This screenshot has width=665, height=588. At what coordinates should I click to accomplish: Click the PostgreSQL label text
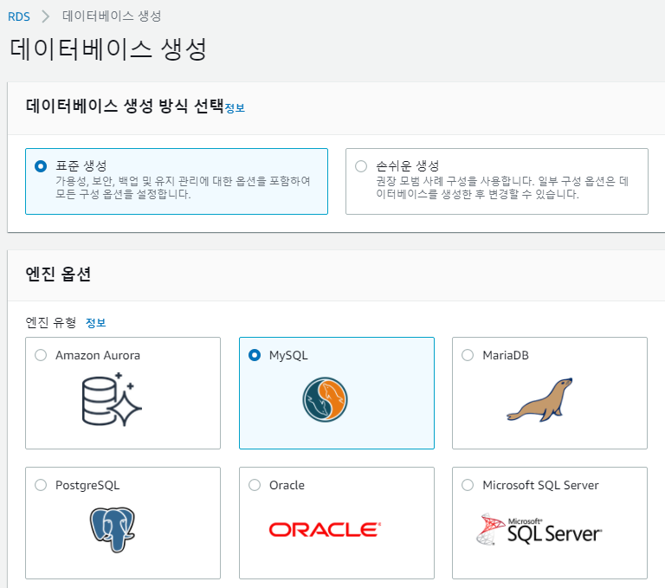(87, 485)
